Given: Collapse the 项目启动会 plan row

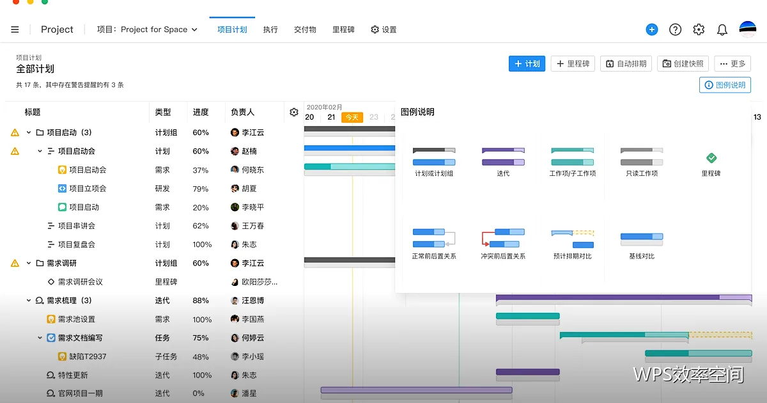Looking at the screenshot, I should (40, 151).
